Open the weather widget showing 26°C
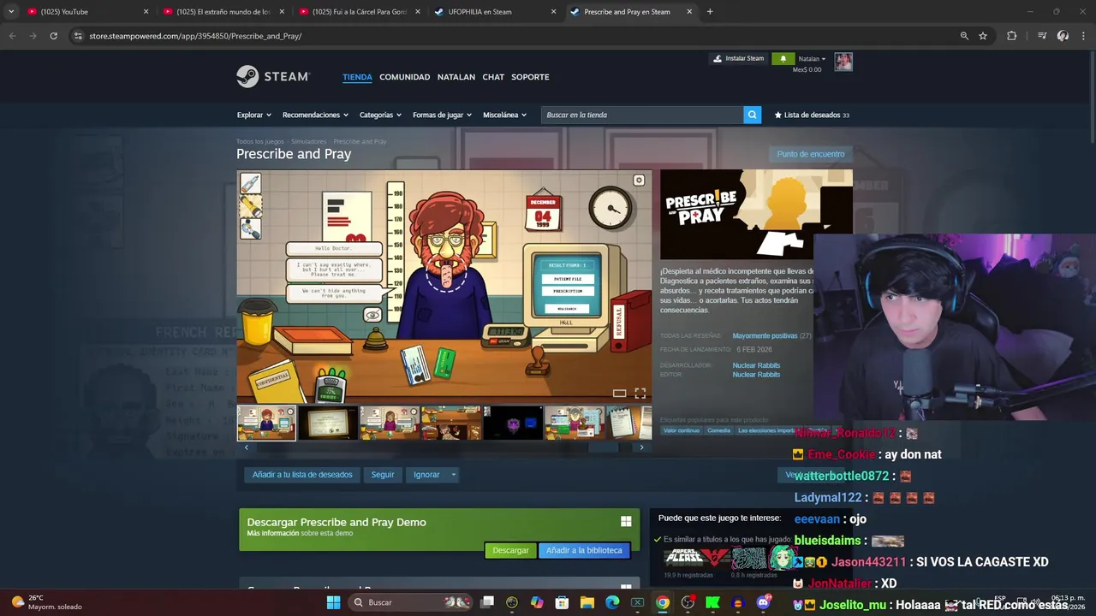The image size is (1096, 616). (x=48, y=602)
